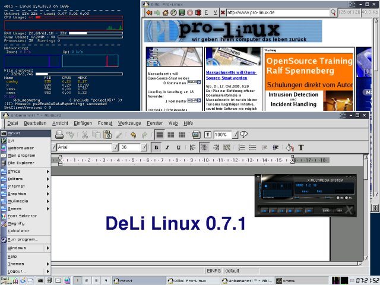Click the undo arrow in AbiWord

tap(133, 135)
